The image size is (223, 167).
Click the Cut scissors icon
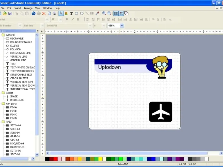click(17, 13)
